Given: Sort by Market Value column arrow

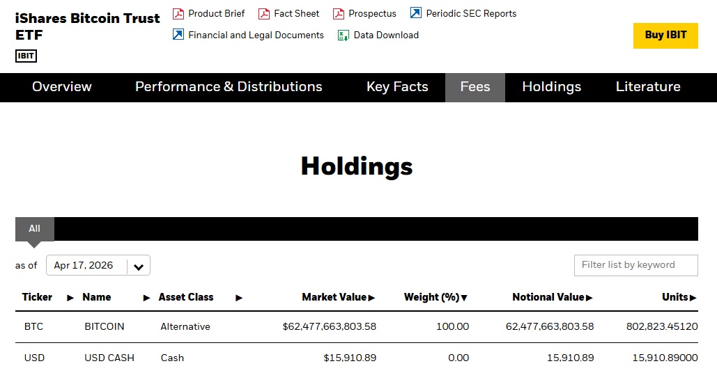Looking at the screenshot, I should 372,298.
